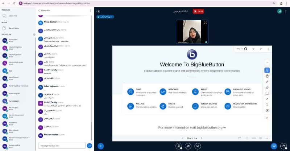The width and height of the screenshot is (290, 151).
Task: Click Mosle Noshad's name at chat top
Action: click(x=50, y=22)
